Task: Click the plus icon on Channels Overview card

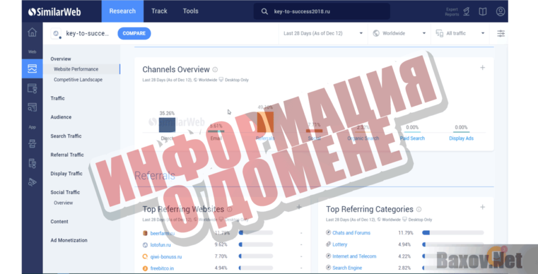Action: pos(482,68)
